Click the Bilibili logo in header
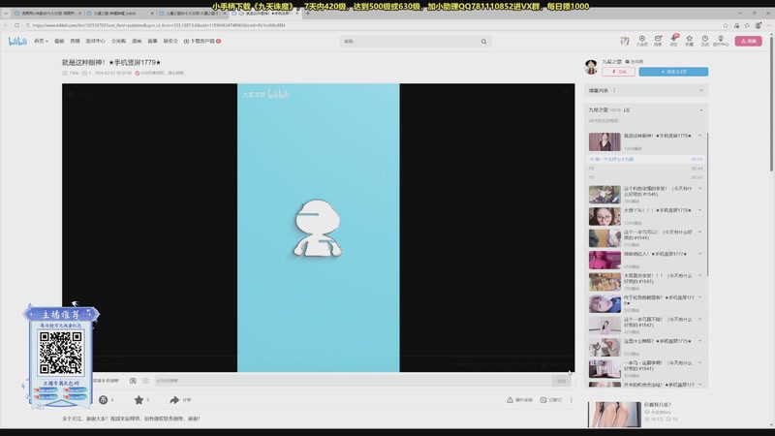 point(18,42)
